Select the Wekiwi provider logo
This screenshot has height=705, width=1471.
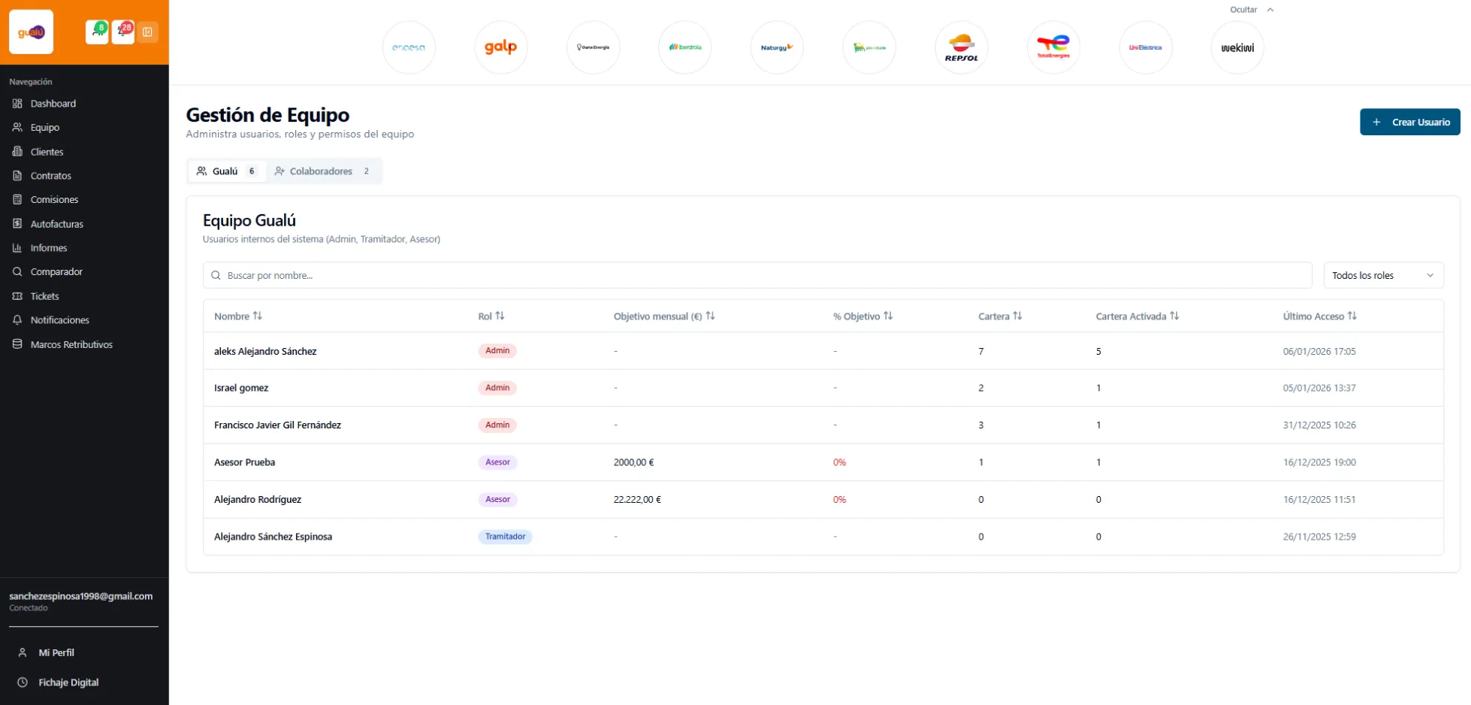pyautogui.click(x=1237, y=47)
